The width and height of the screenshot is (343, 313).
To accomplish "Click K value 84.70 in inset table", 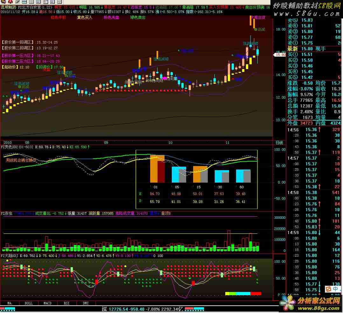I will [x=155, y=194].
